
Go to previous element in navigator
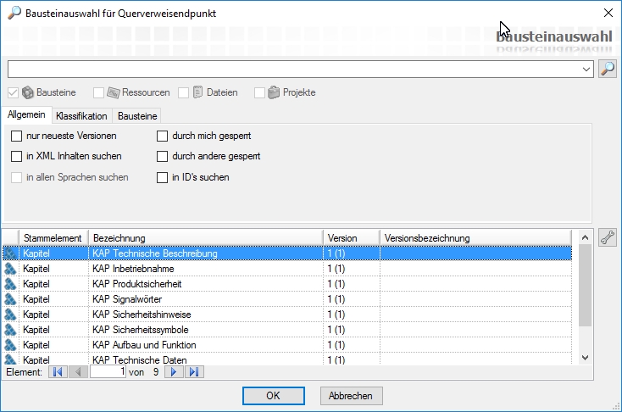pos(78,372)
